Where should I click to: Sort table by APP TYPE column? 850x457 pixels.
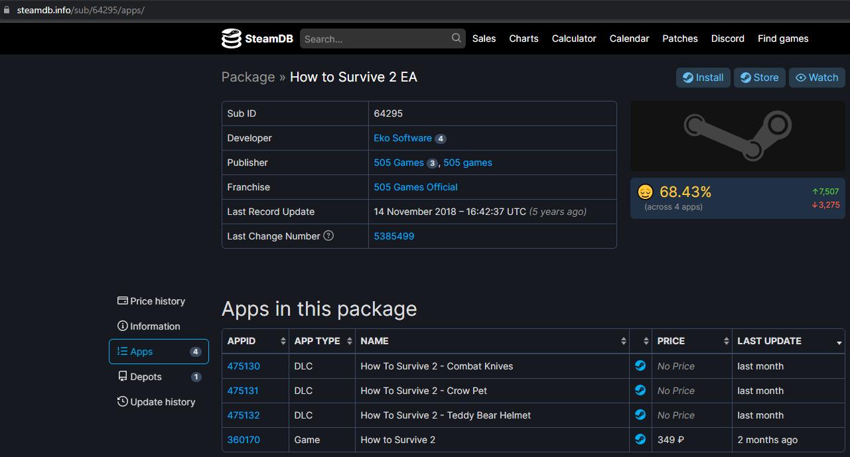click(x=322, y=341)
